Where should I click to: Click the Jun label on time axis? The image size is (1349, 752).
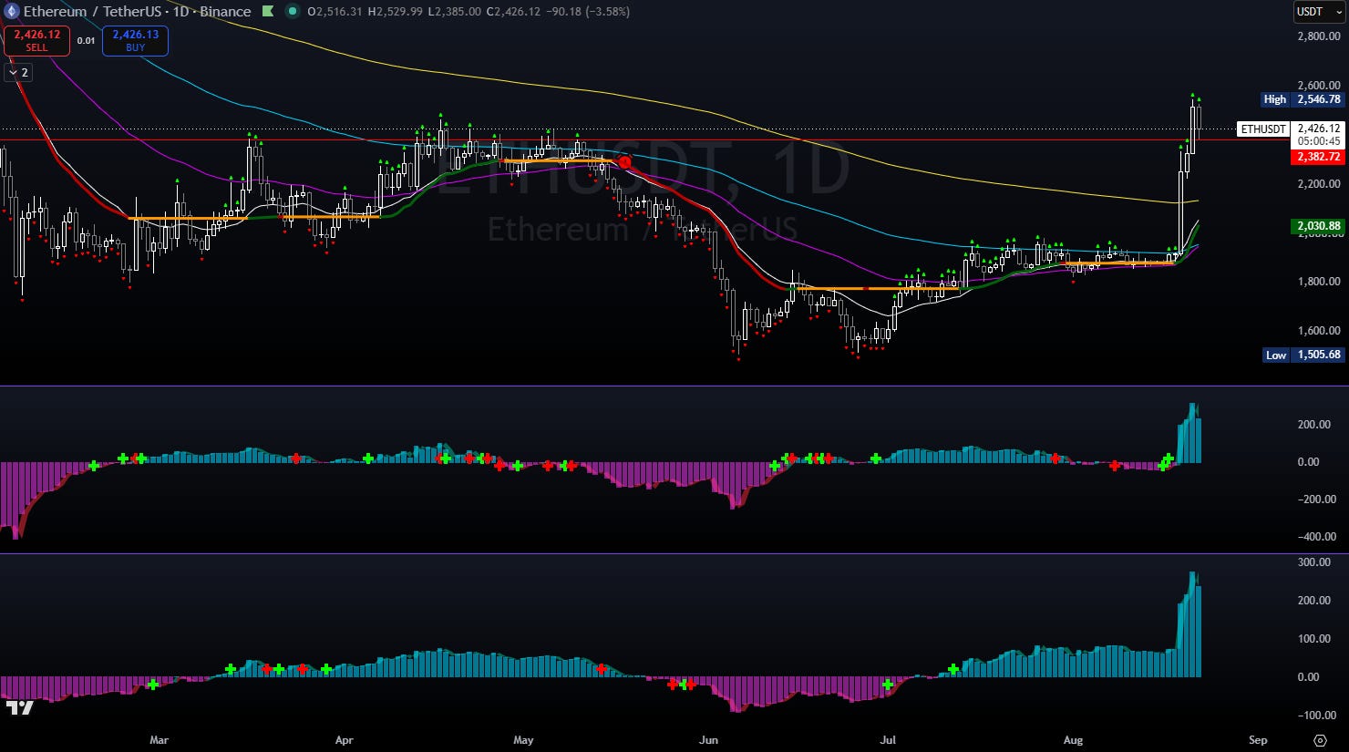708,740
